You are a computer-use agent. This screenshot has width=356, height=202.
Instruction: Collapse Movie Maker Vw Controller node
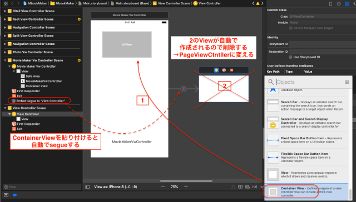pos(9,67)
